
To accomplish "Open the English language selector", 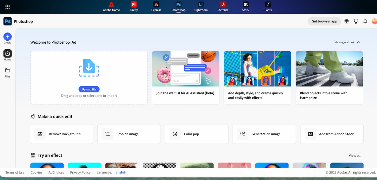I will (x=121, y=172).
